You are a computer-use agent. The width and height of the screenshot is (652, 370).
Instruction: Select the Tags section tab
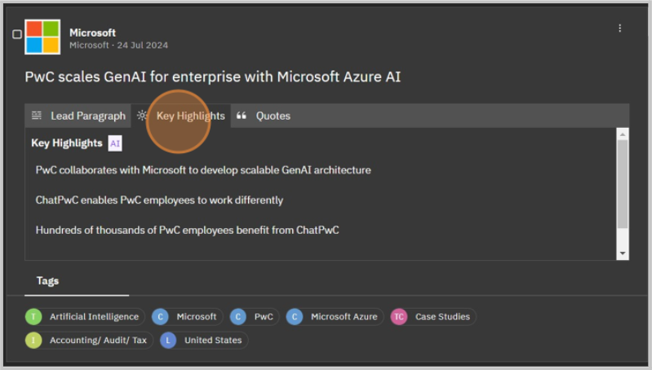(47, 280)
